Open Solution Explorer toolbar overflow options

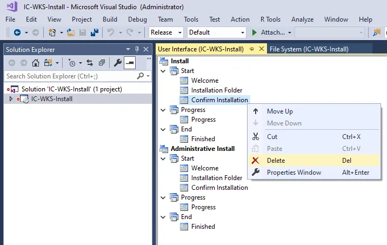[149, 58]
